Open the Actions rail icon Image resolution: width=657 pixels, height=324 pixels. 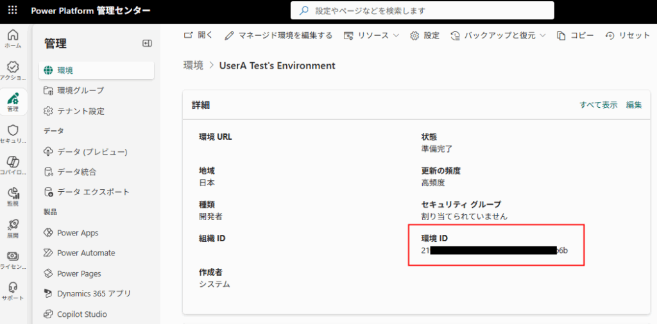pyautogui.click(x=13, y=71)
